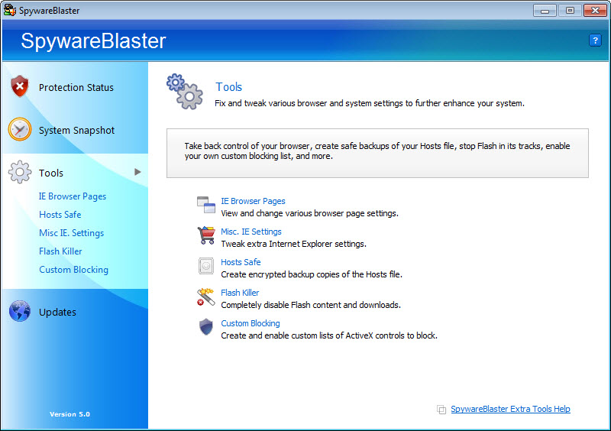Open Custom Blocking from the sidebar list
This screenshot has height=431, width=611.
pyautogui.click(x=73, y=270)
